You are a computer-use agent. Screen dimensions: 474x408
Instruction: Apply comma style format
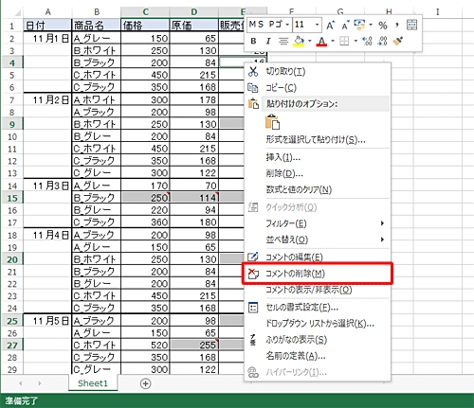(397, 25)
